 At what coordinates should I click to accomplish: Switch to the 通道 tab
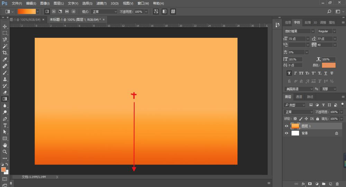[x=299, y=97]
